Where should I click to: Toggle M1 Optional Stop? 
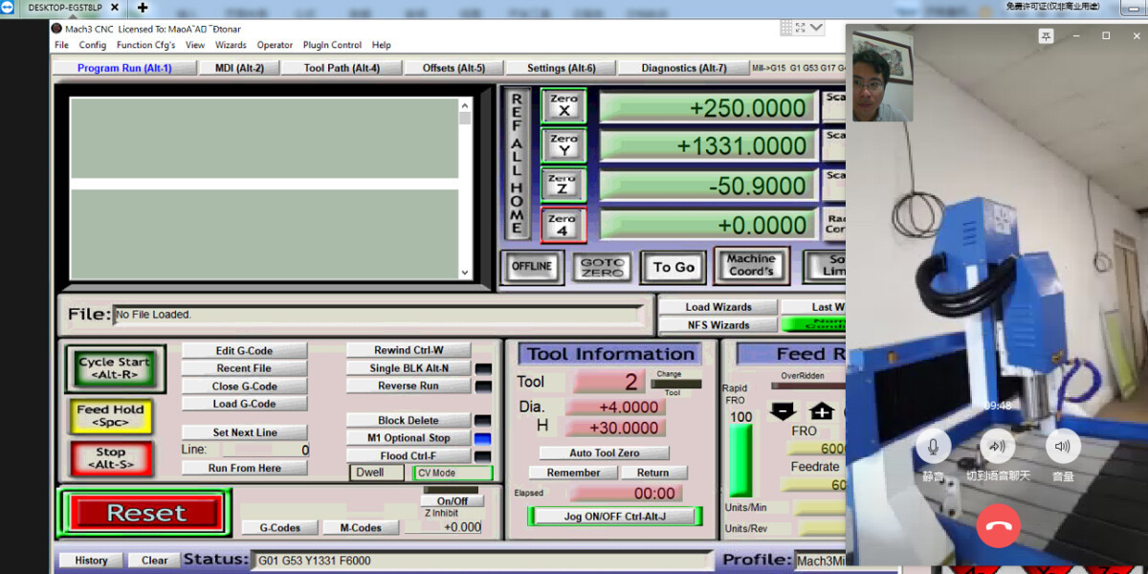click(x=408, y=438)
